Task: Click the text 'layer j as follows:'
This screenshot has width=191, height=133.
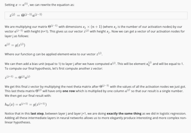Action: point(17,36)
